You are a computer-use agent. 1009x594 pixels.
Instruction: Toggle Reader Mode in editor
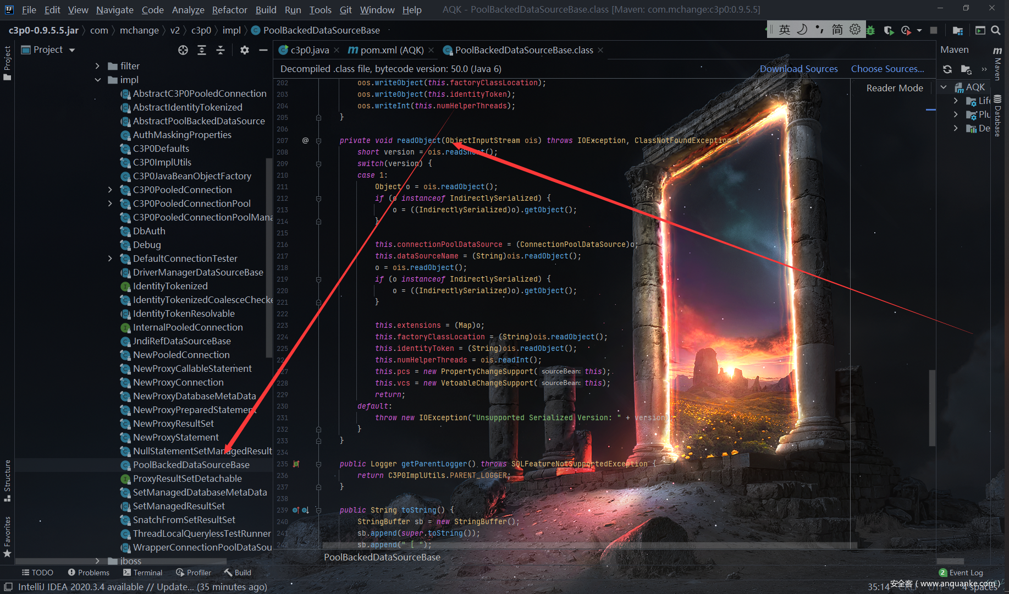pyautogui.click(x=895, y=88)
